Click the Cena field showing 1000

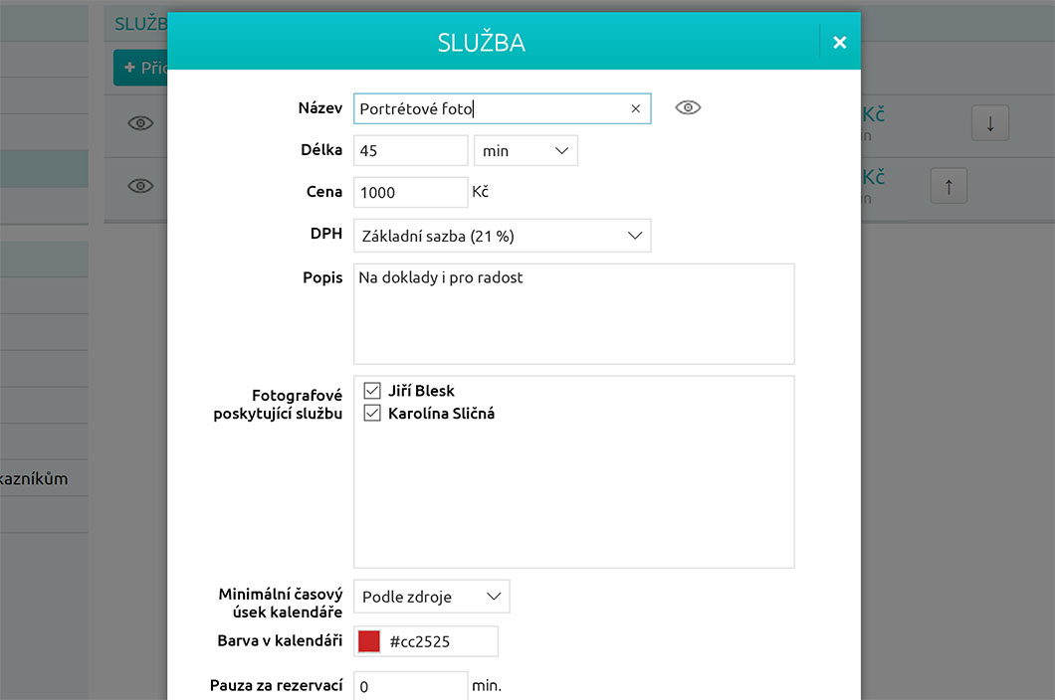point(410,192)
